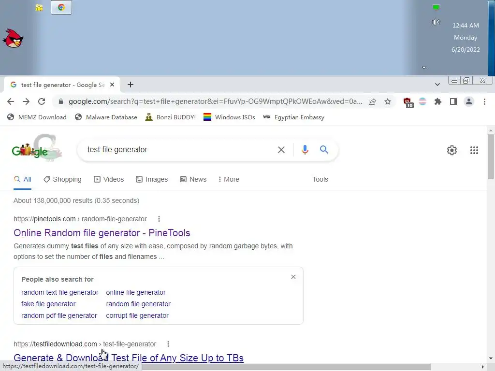This screenshot has height=371, width=495.
Task: Start voice search with the microphone
Action: point(305,150)
